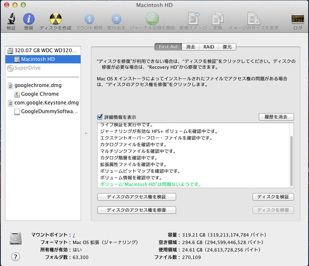Select 320.07 GB WDC disk in sidebar
The height and width of the screenshot is (266, 309).
point(46,51)
